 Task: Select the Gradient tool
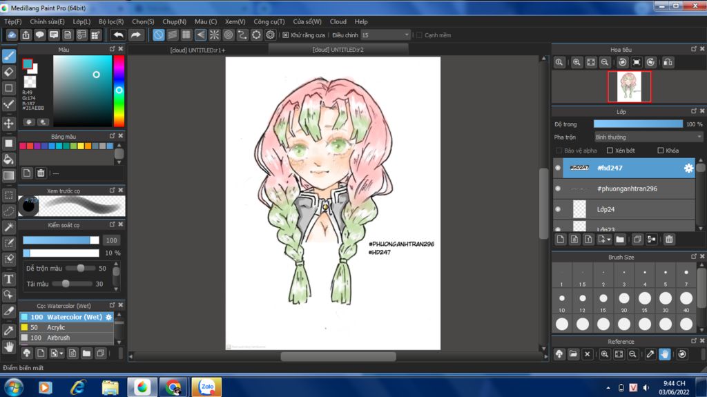click(x=9, y=175)
